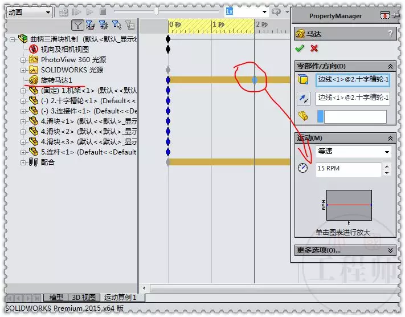The width and height of the screenshot is (405, 317).
Task: Click the reverse direction arrows icon
Action: (x=303, y=99)
